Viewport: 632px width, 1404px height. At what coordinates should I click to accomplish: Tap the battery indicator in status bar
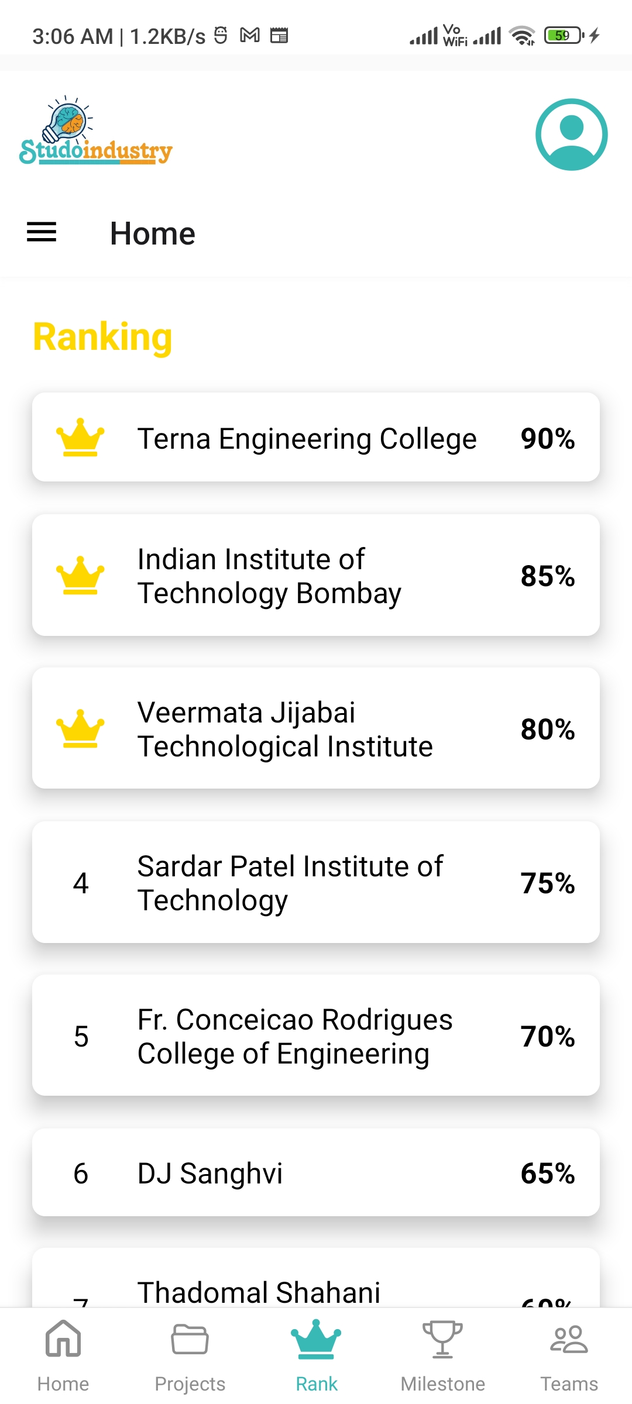(564, 36)
